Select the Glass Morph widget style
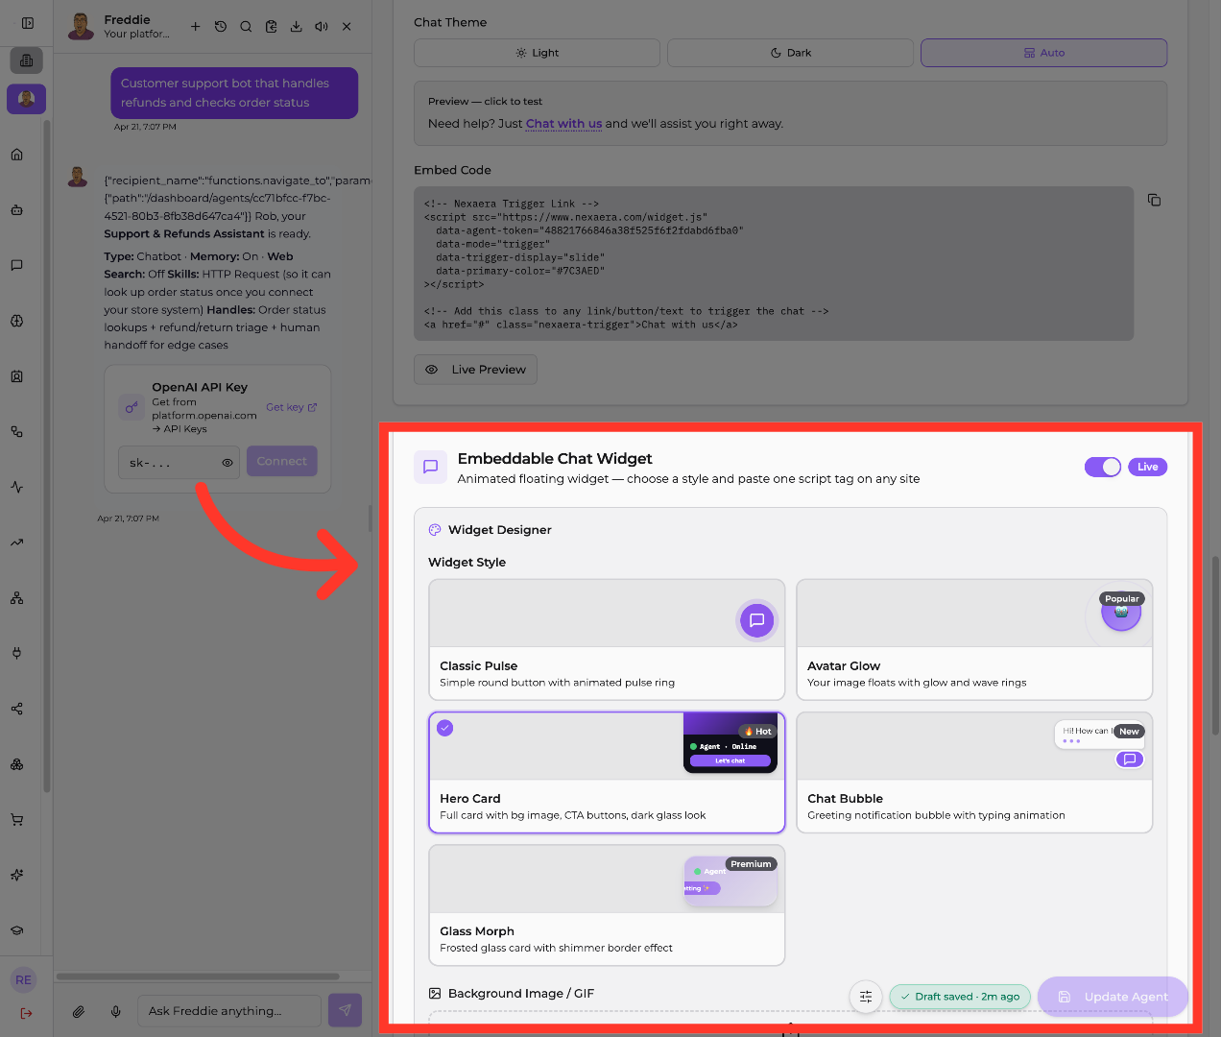1221x1037 pixels. click(x=607, y=904)
